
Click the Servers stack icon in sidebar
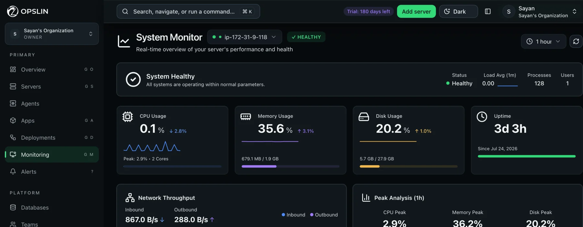(x=13, y=86)
